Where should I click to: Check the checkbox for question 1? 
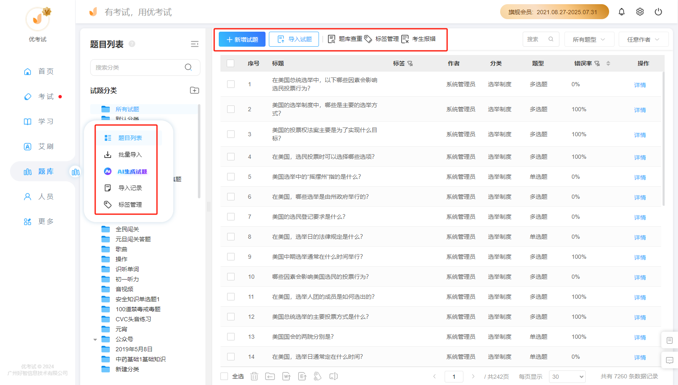click(x=231, y=84)
